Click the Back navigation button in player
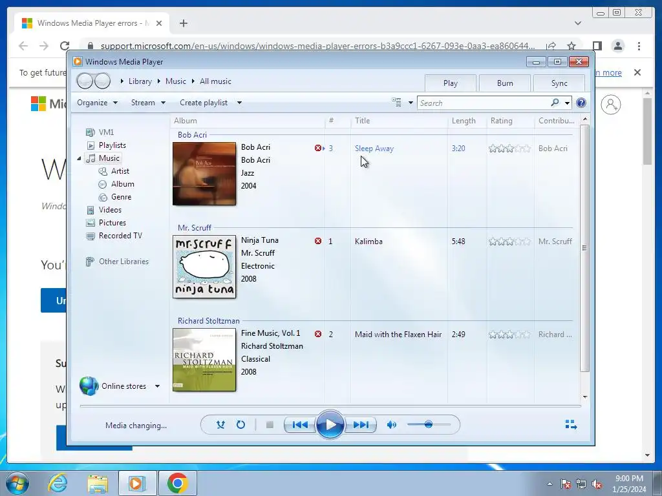Screen dimensions: 662x496 pyautogui.click(x=85, y=81)
